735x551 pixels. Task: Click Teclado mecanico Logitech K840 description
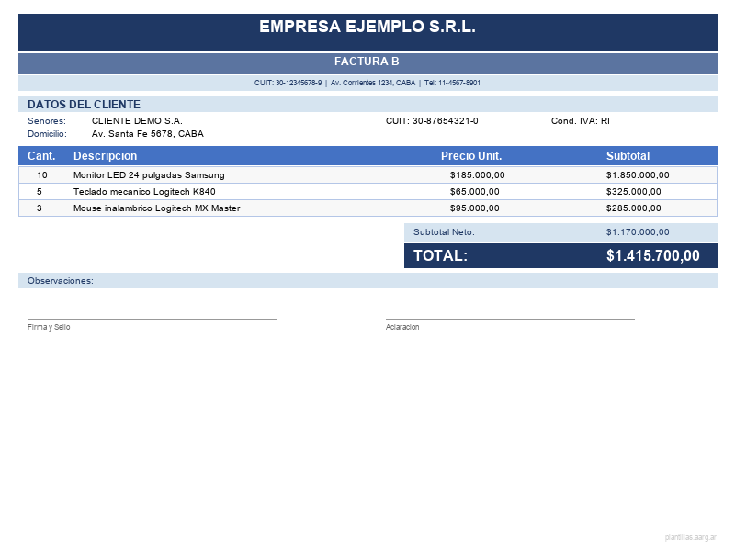click(x=144, y=192)
